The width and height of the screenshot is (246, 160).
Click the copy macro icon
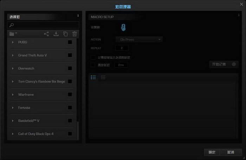click(65, 34)
